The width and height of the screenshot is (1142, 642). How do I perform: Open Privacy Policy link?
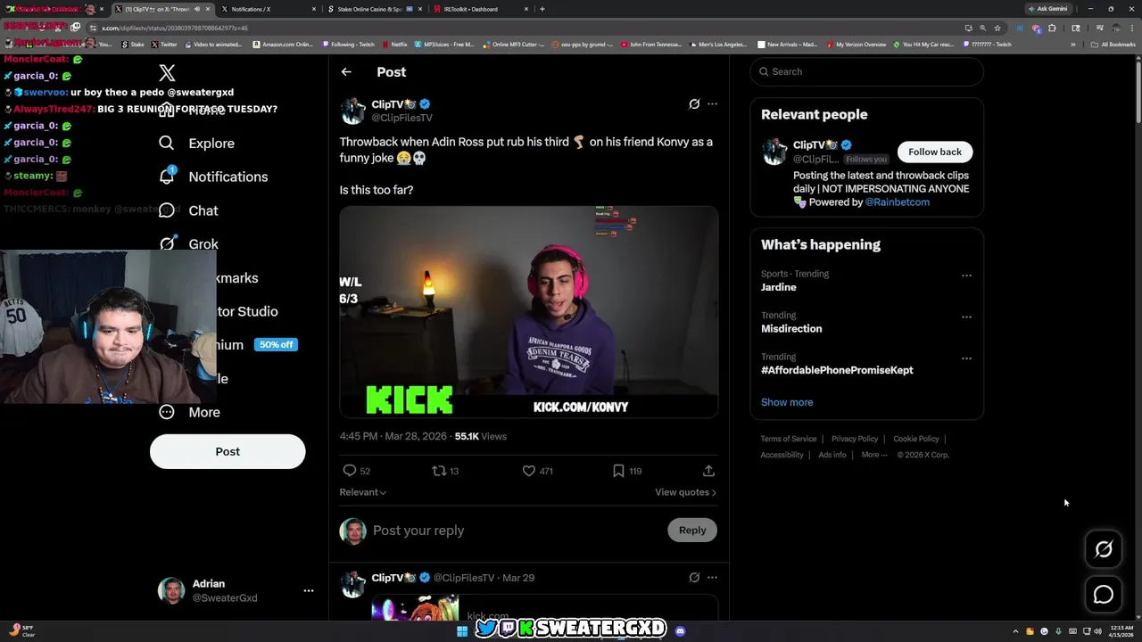click(855, 439)
